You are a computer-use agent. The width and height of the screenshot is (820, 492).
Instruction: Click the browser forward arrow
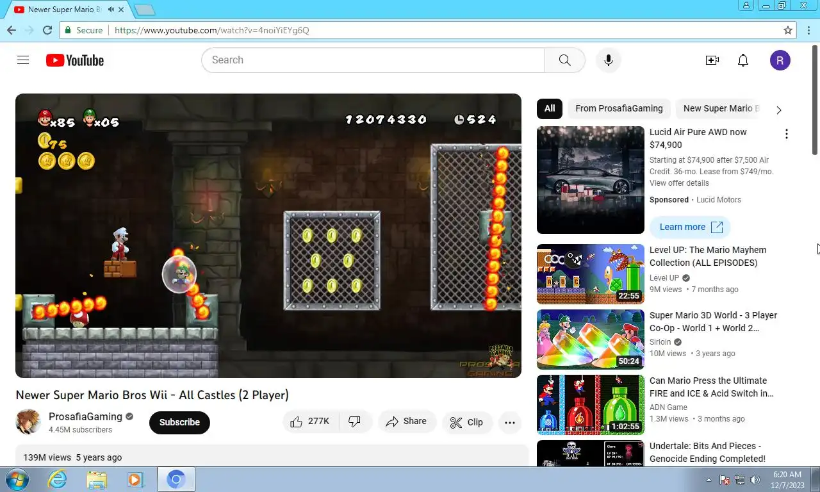point(29,30)
